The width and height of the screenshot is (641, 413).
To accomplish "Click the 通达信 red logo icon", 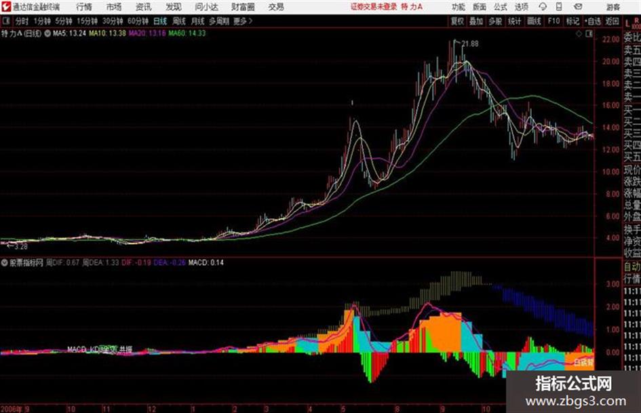I will 6,7.
